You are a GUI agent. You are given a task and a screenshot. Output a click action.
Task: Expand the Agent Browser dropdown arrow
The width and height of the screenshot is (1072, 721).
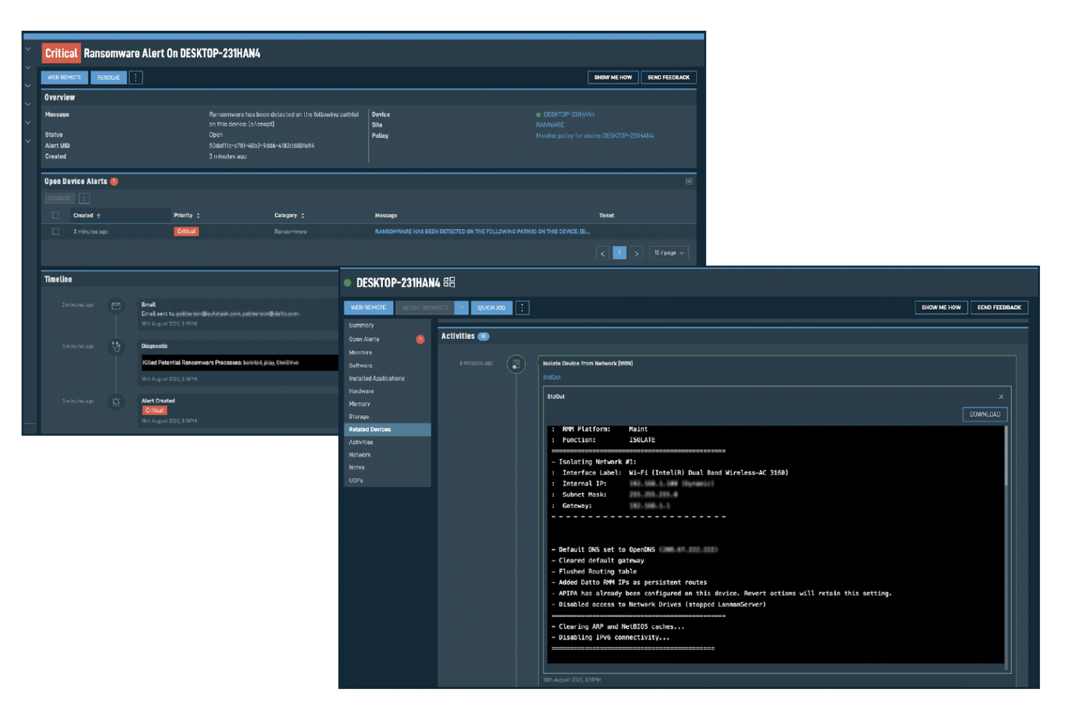461,308
